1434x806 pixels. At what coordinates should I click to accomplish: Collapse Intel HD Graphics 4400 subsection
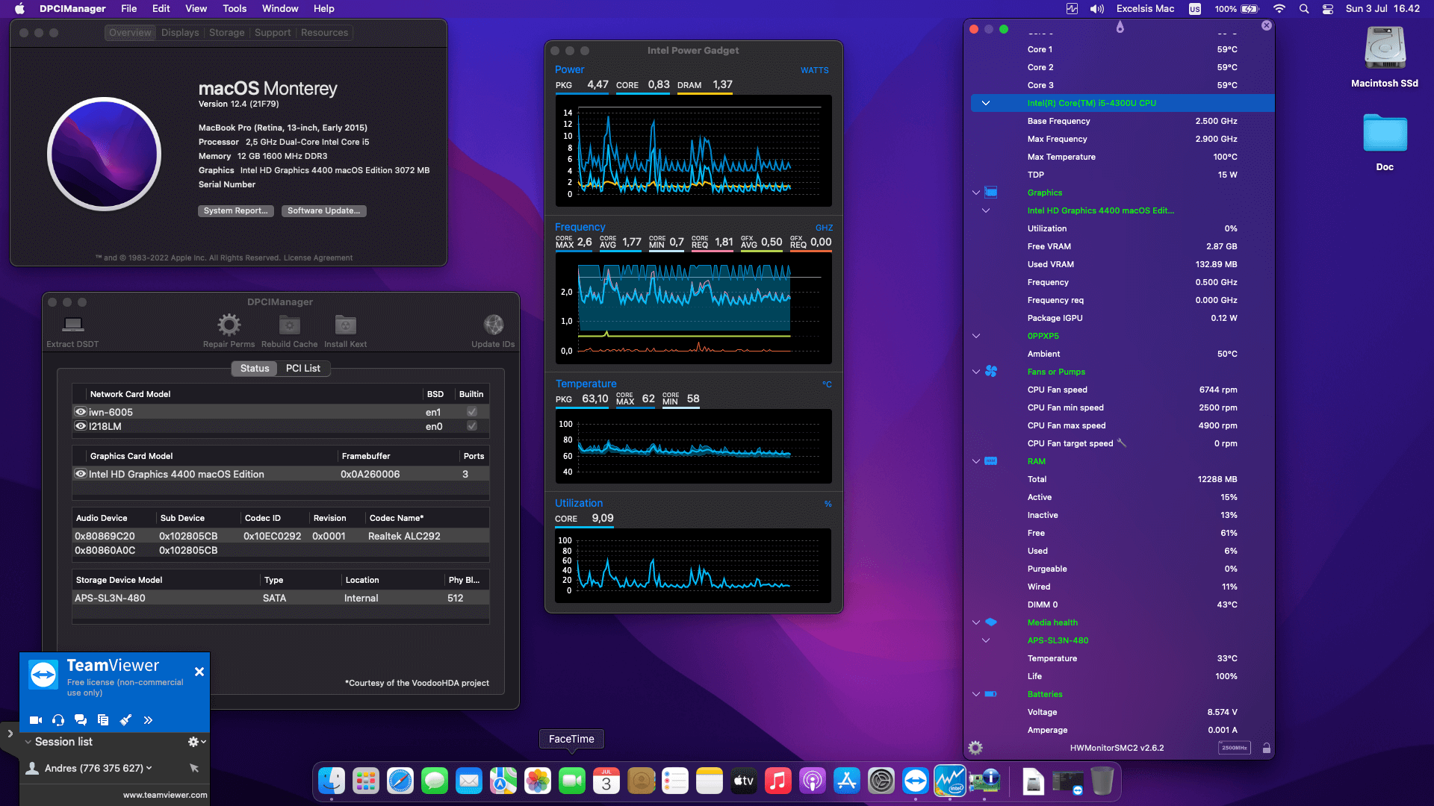click(986, 210)
